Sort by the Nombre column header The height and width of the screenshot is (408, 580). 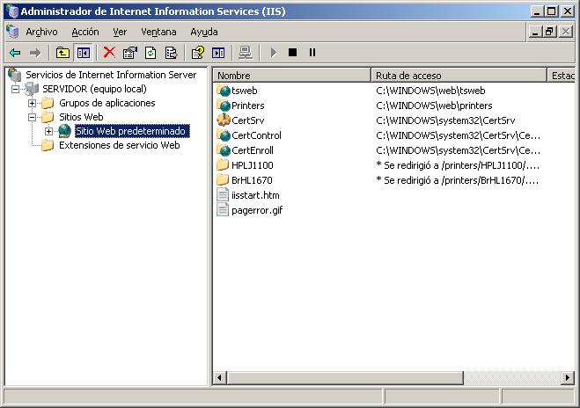pyautogui.click(x=290, y=76)
